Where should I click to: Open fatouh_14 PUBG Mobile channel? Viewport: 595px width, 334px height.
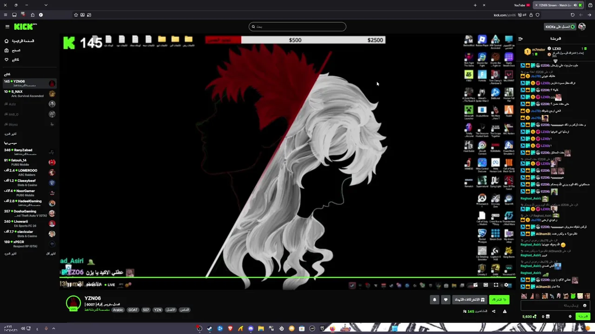[x=30, y=162]
